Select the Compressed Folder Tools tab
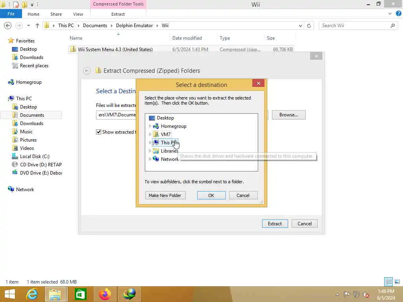Viewport: 403px width, 302px height. 118,4
